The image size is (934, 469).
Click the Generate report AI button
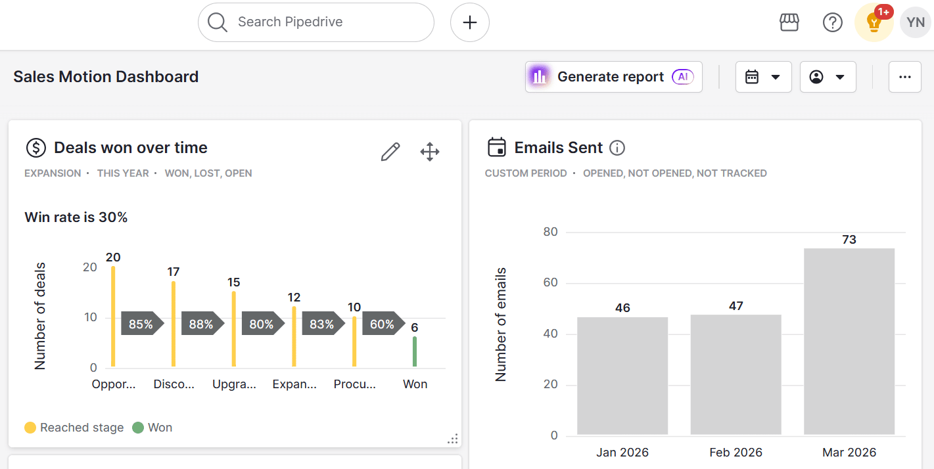[614, 77]
